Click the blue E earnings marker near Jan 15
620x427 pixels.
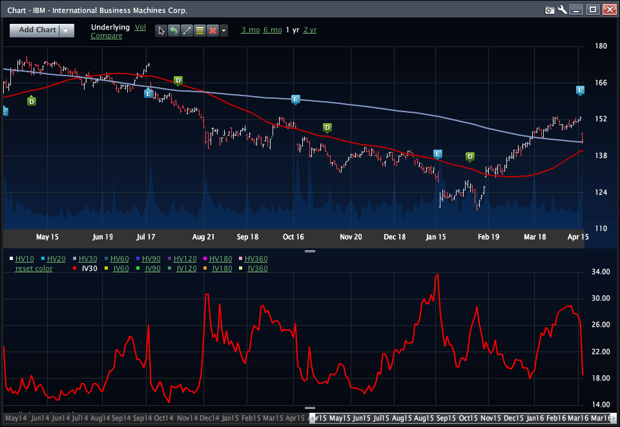(x=438, y=154)
